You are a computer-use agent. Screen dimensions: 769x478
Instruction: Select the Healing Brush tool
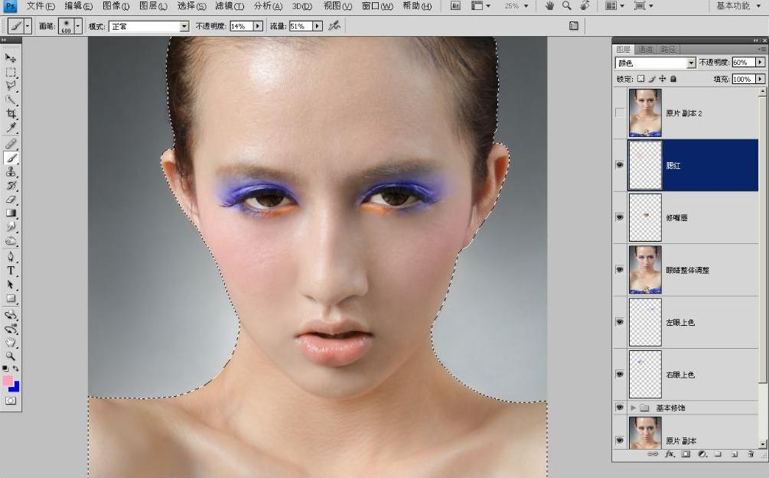(x=10, y=144)
